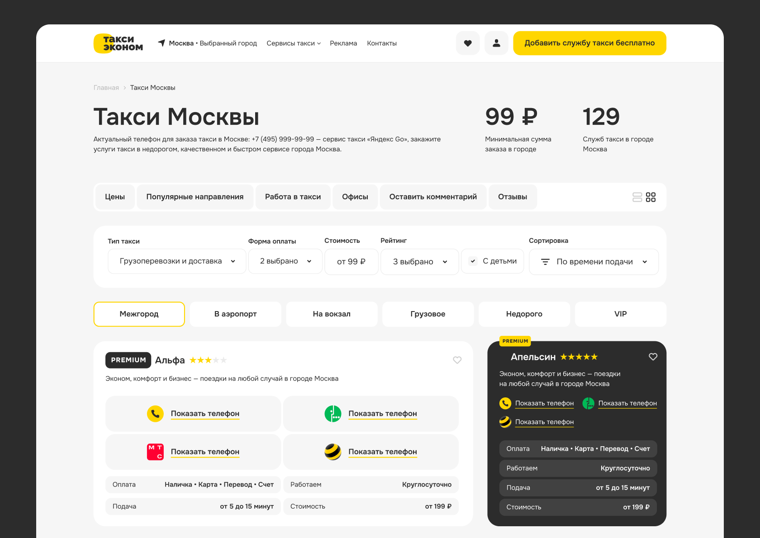Go to Главная breadcrumb link
The height and width of the screenshot is (538, 760).
106,88
